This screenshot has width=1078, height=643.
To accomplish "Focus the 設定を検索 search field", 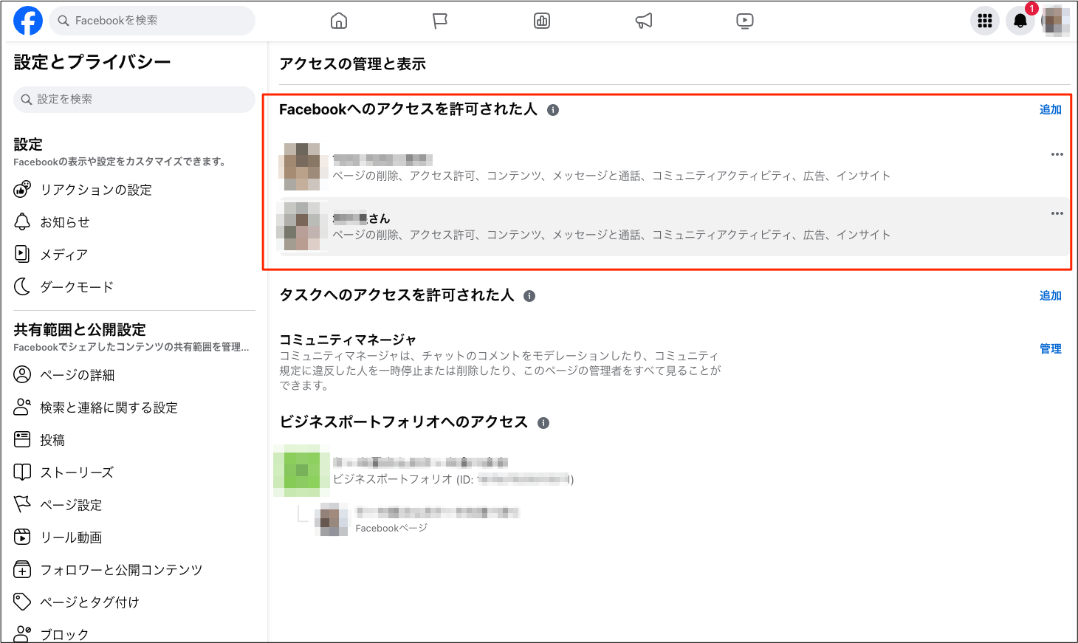I will coord(134,99).
